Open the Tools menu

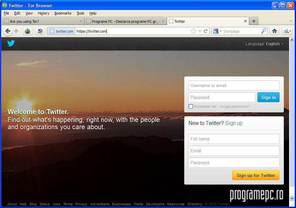[x=80, y=13]
